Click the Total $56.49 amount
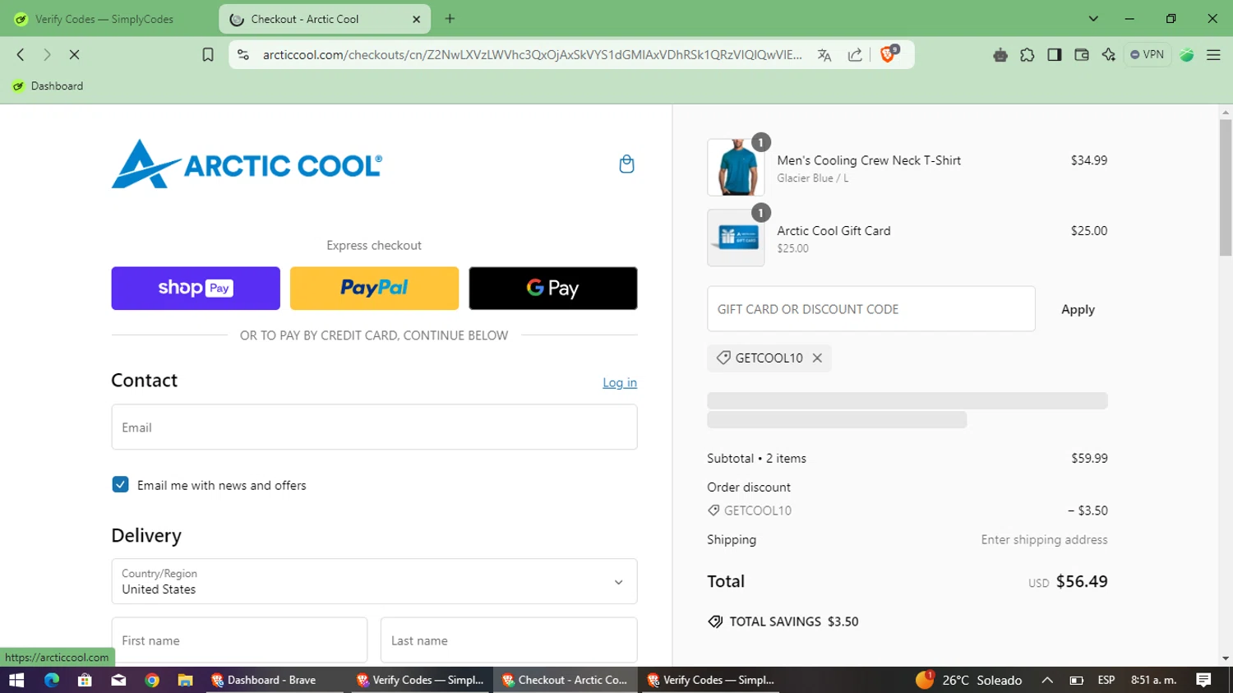Image resolution: width=1233 pixels, height=693 pixels. coord(1082,581)
